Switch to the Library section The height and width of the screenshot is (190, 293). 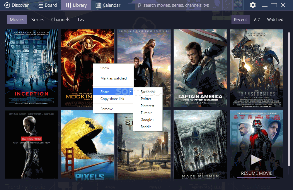pyautogui.click(x=76, y=5)
